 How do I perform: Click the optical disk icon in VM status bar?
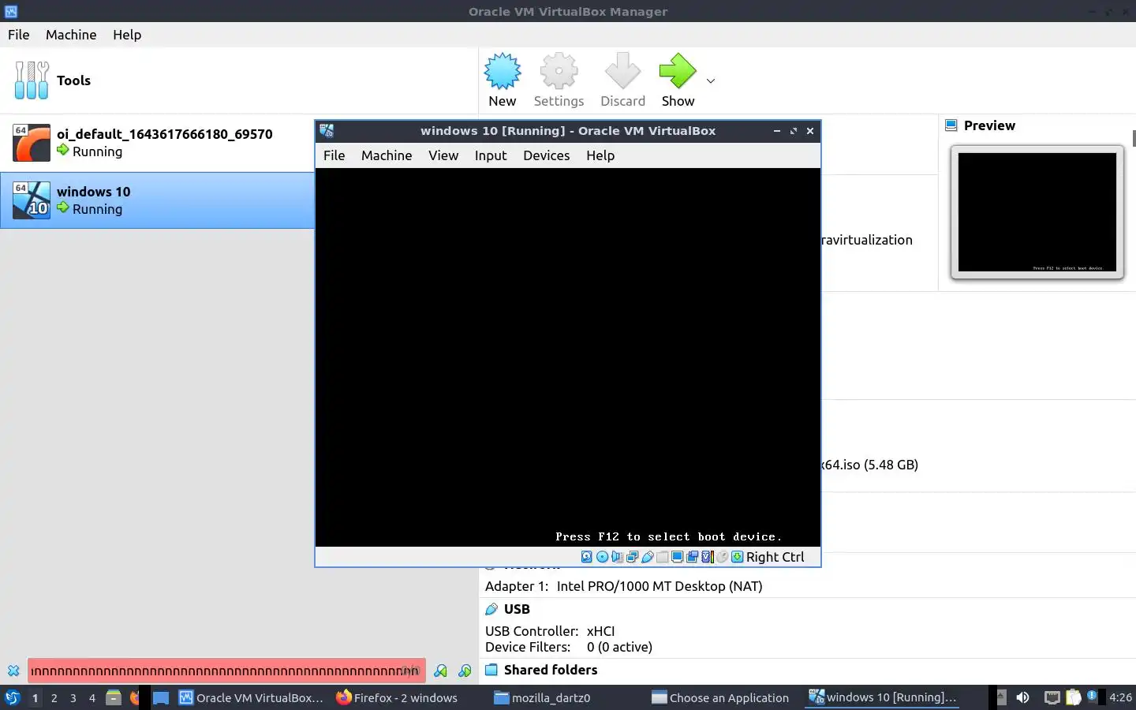[x=602, y=557]
